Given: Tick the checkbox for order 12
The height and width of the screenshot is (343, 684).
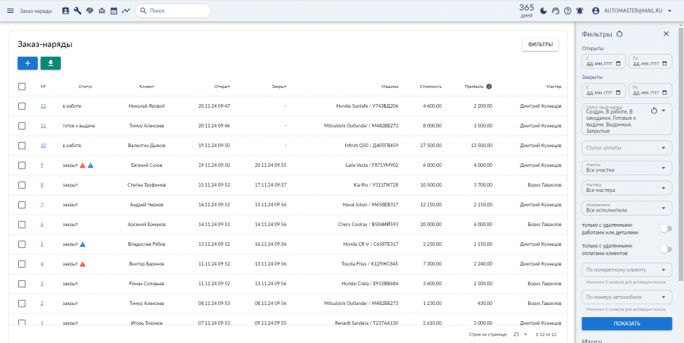Looking at the screenshot, I should click(x=22, y=106).
